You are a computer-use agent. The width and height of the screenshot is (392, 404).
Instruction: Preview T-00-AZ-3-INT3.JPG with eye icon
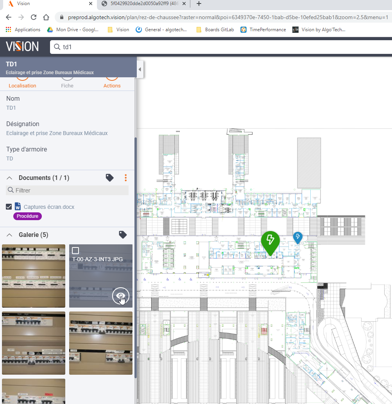tap(120, 296)
